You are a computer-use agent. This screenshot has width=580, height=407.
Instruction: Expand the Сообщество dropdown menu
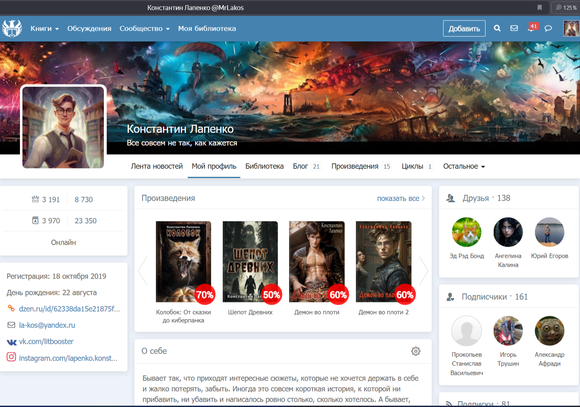144,29
